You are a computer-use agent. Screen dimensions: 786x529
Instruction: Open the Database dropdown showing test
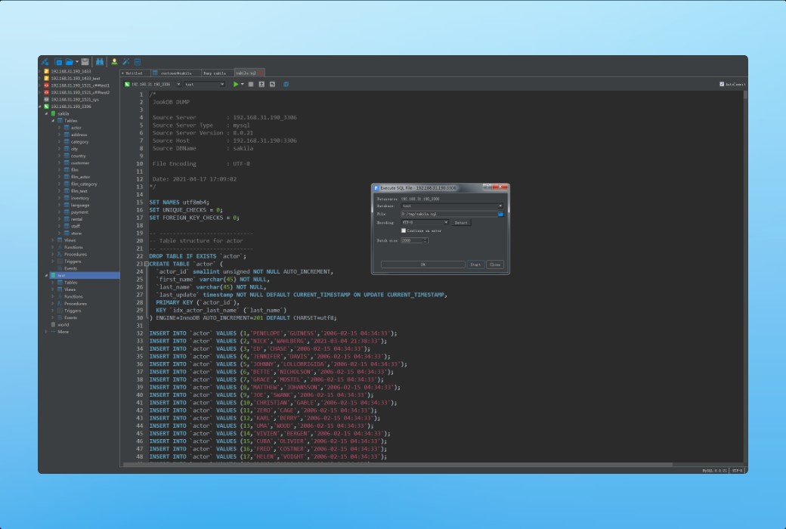[500, 206]
